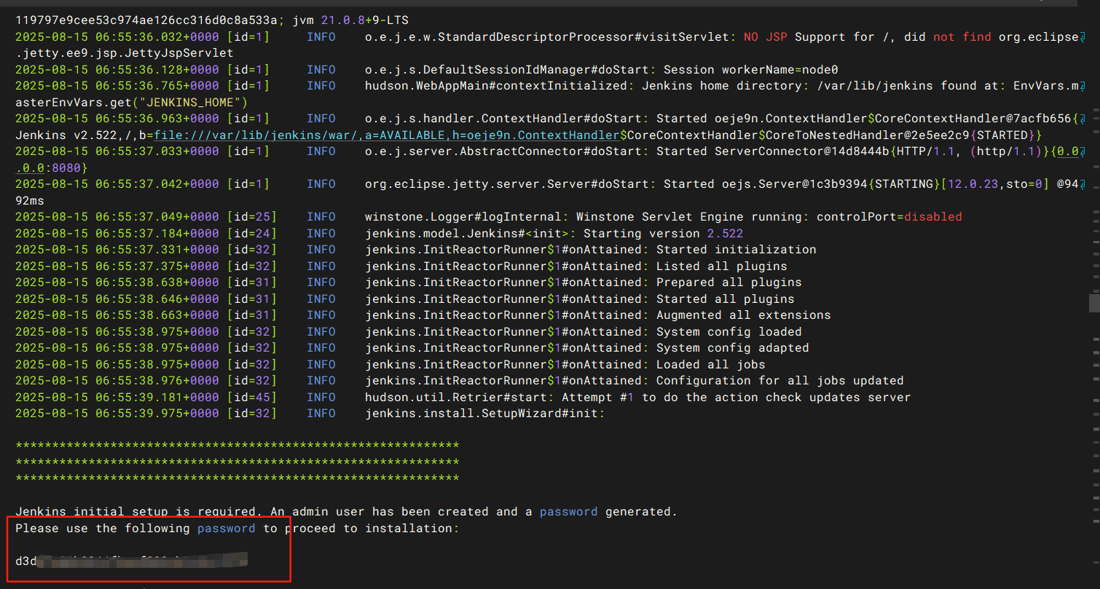
Task: Click 'Winstone Servlet Engine running' message
Action: coord(689,217)
